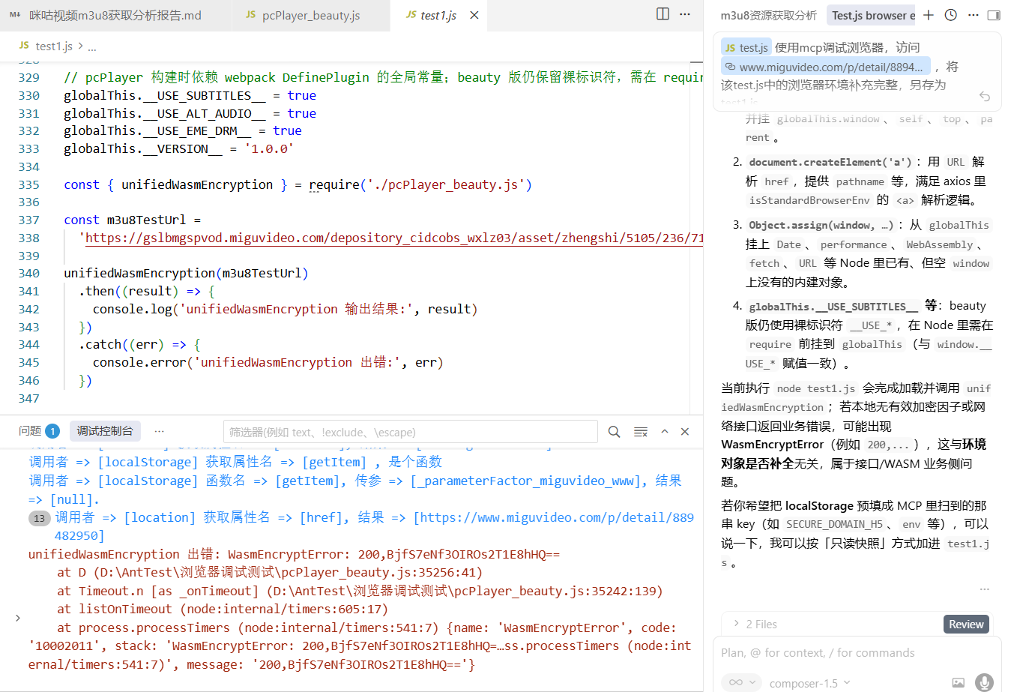Click the problems count badge showing 1
The image size is (1011, 692).
pyautogui.click(x=52, y=431)
